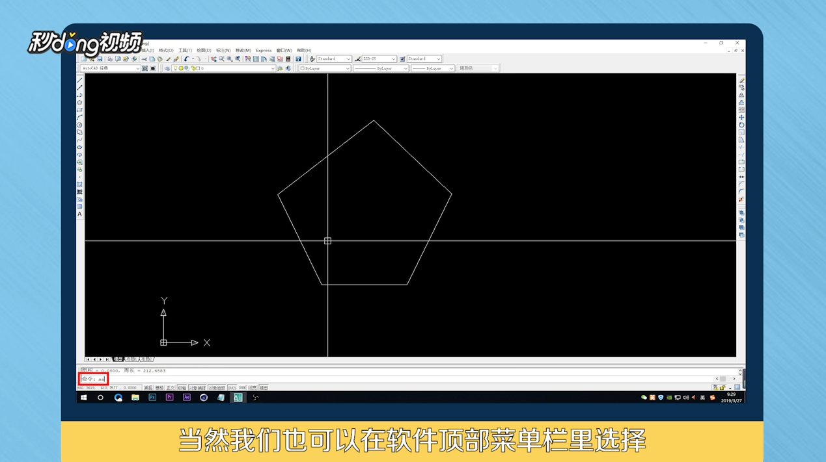This screenshot has width=826, height=462.
Task: Switch to the 布局1 layout tab
Action: 131,359
